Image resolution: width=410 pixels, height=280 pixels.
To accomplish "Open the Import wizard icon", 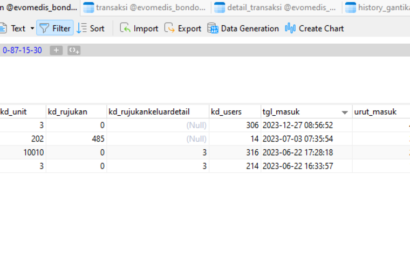I will [x=125, y=28].
